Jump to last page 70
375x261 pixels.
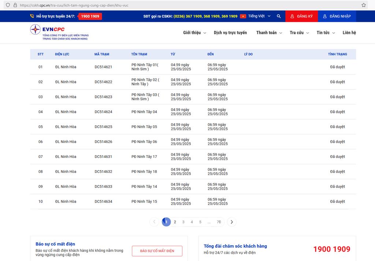pyautogui.click(x=219, y=222)
